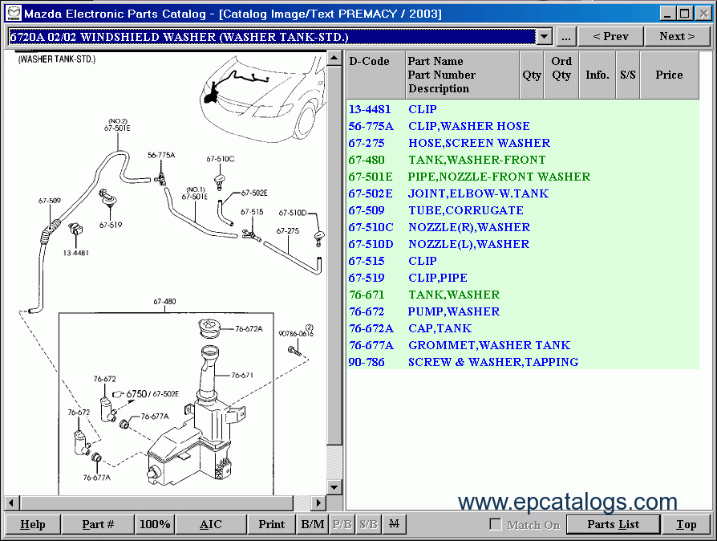Select the 90-786 SCREW & WASHER,TAPPING row
Screen dimensions: 717x541
523,362
